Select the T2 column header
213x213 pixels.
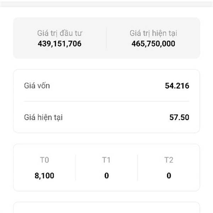tap(169, 160)
